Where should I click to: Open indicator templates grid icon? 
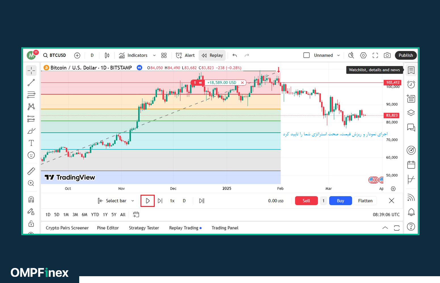click(164, 55)
